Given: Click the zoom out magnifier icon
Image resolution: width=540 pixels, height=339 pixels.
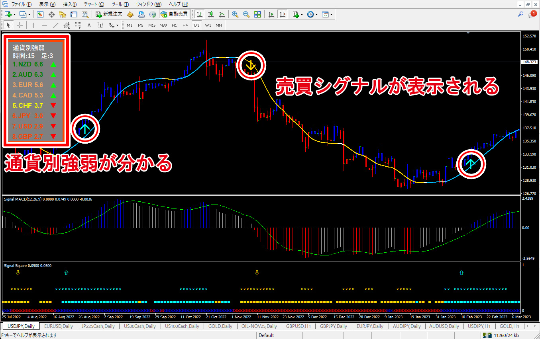Looking at the screenshot, I should tap(246, 14).
